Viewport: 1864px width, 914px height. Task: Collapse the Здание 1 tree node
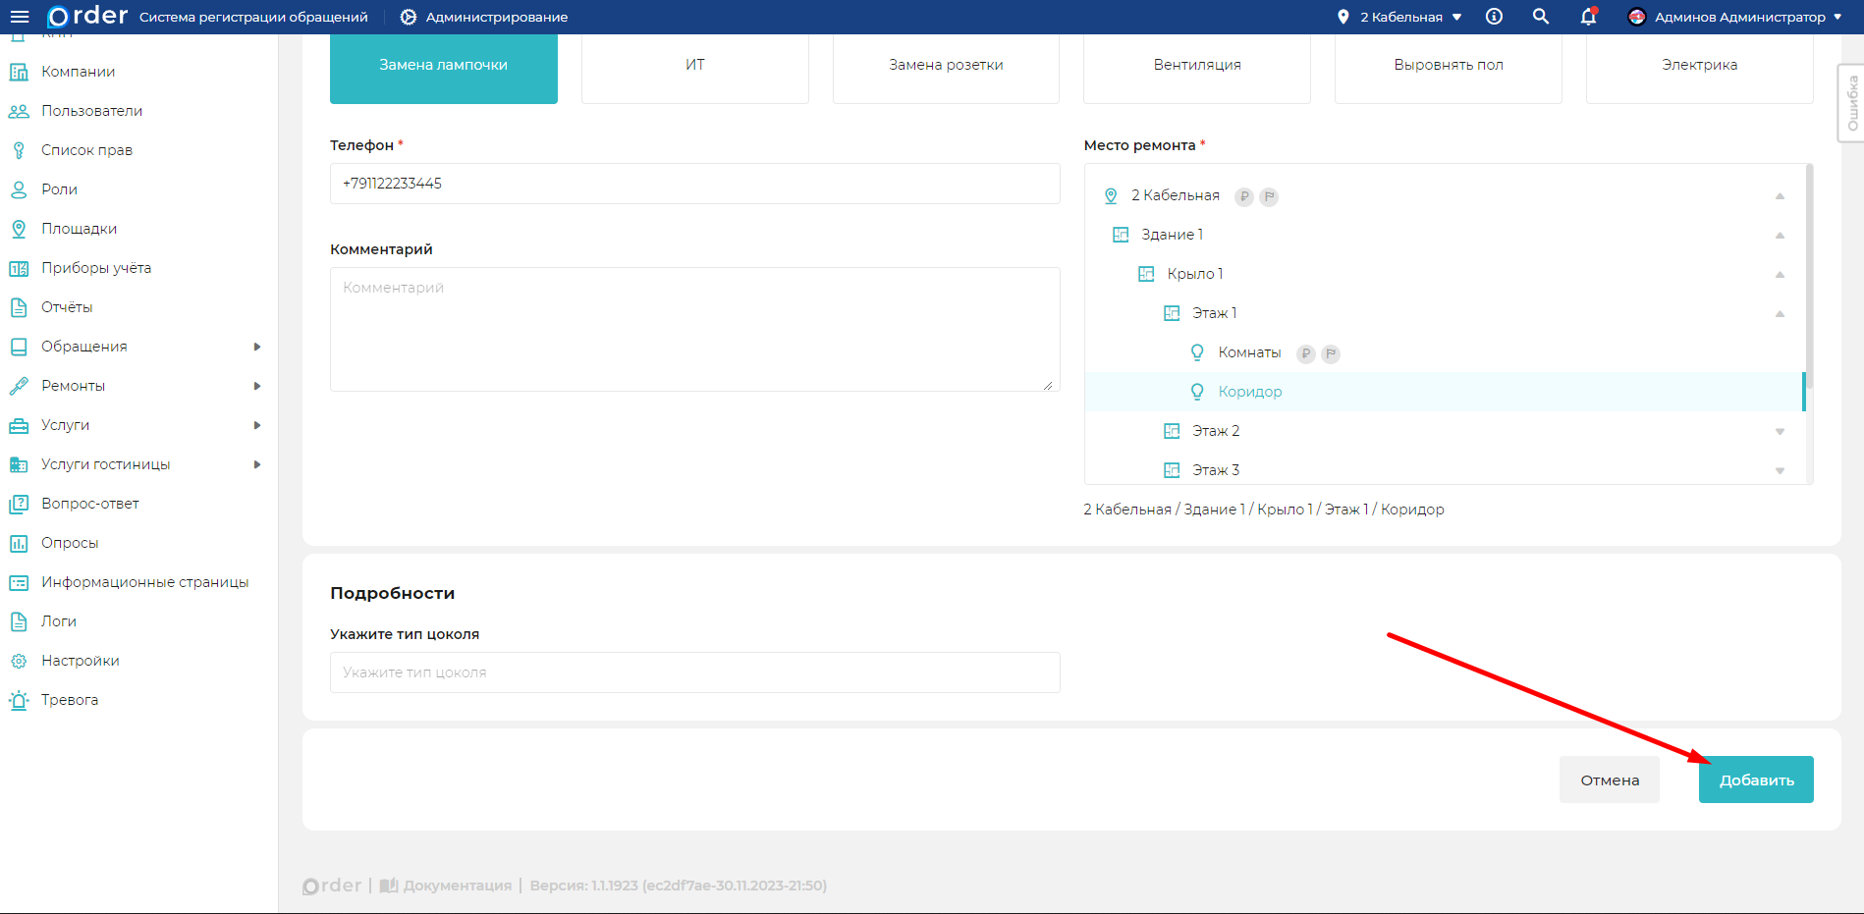click(1780, 235)
